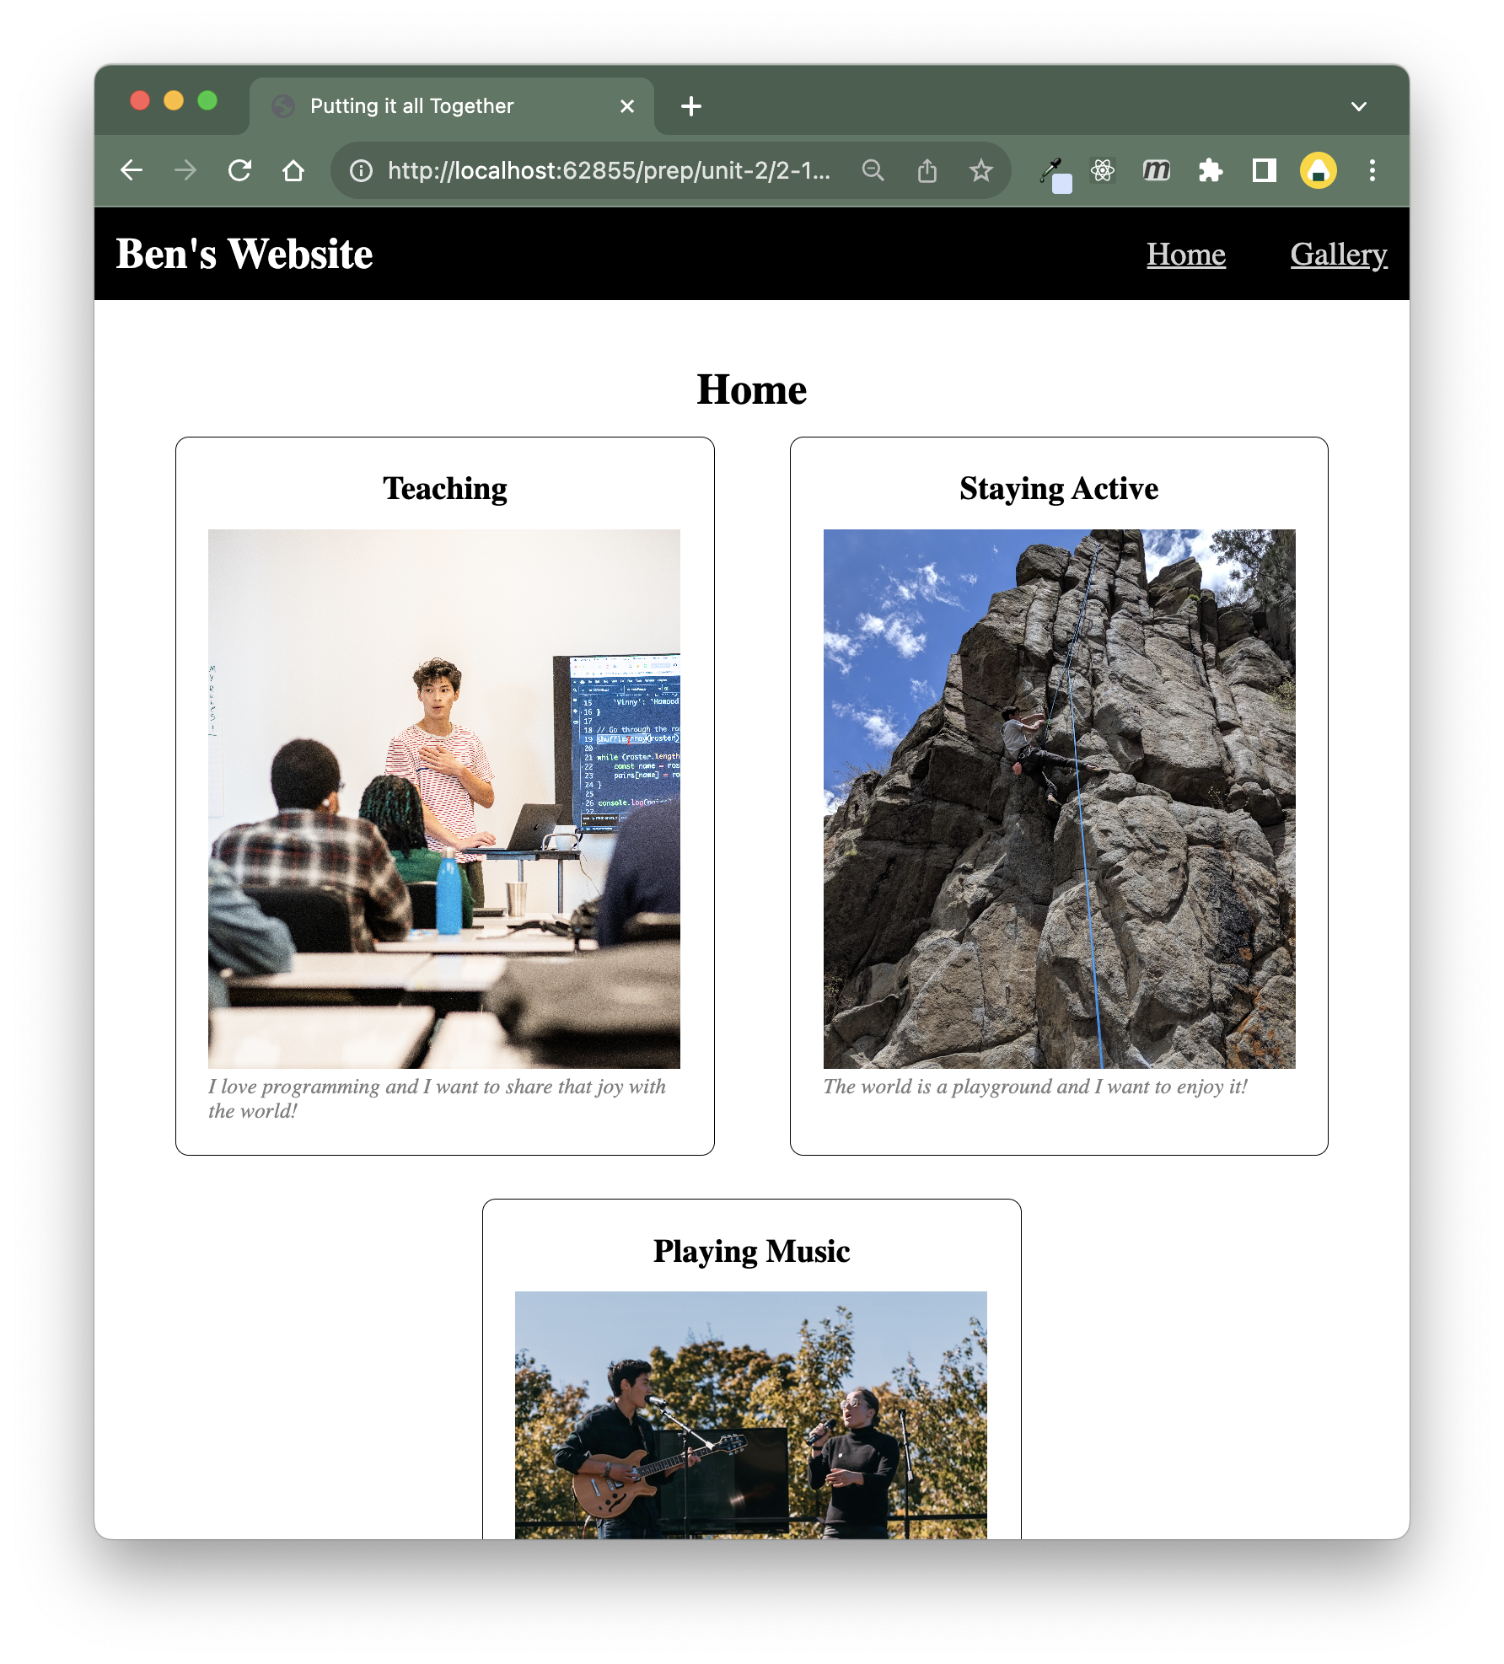Open the browser home page icon
The image size is (1504, 1664).
coord(293,171)
